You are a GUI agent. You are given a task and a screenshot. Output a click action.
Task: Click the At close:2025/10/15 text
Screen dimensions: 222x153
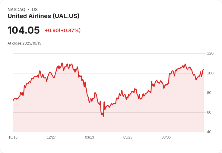pos(24,43)
